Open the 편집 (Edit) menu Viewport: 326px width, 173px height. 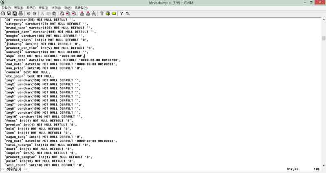coord(18,8)
